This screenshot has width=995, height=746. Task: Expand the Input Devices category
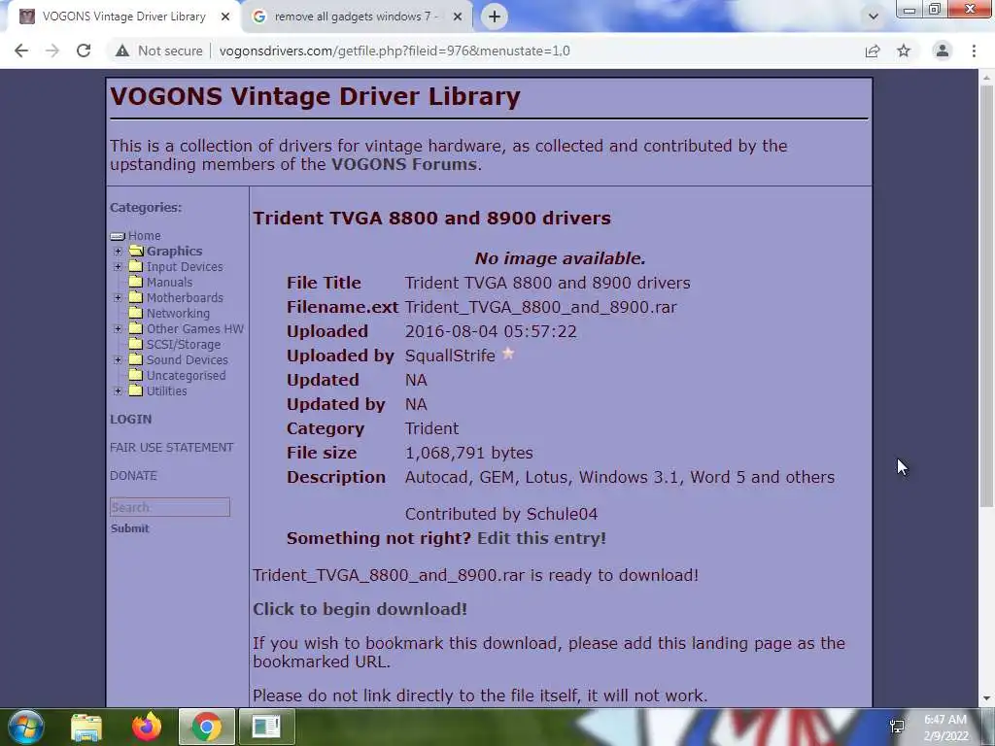tap(118, 267)
